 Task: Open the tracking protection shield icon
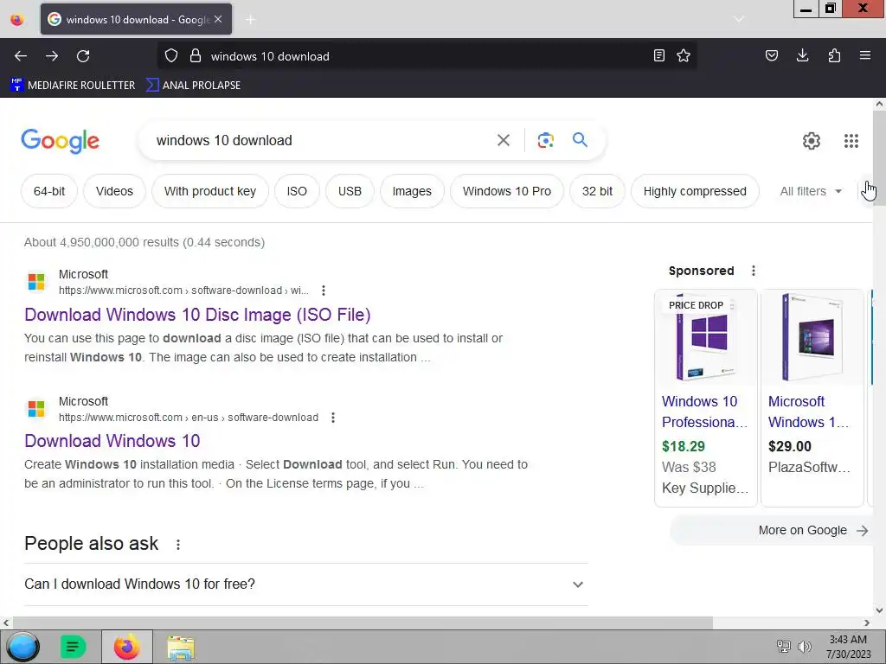(171, 56)
